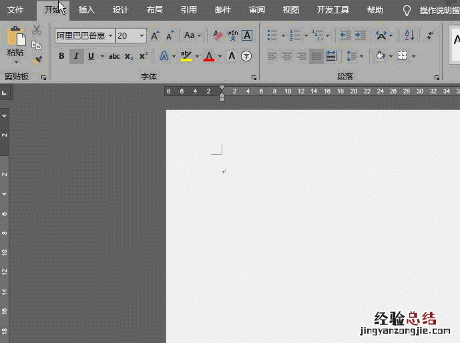
Task: Switch to the 视图 ribbon tab
Action: 291,10
